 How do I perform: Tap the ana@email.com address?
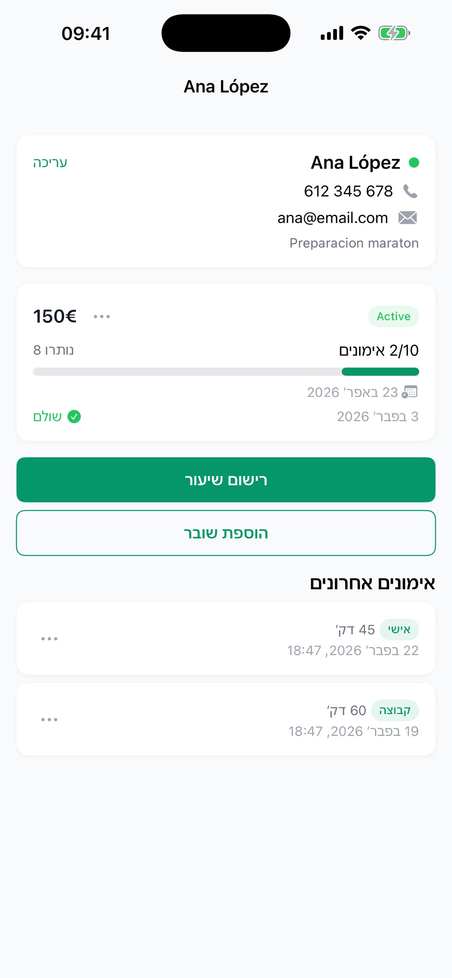point(332,218)
